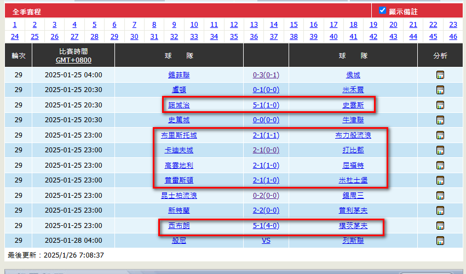Viewport: 466px width, 274px height.
Task: Open the 2-1(1-1) score link
Action: tap(266, 135)
